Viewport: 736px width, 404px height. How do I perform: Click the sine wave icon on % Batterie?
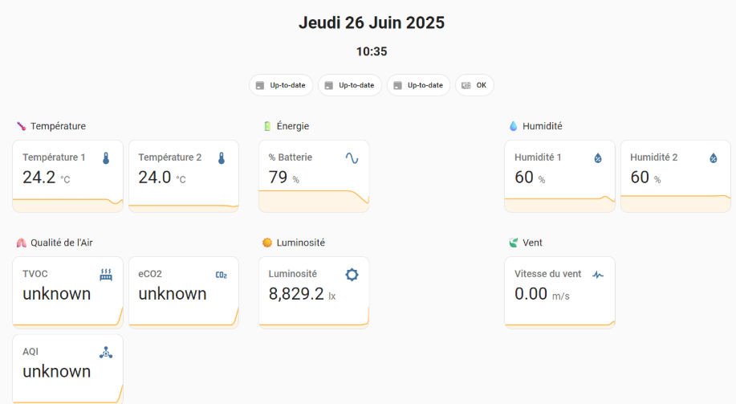pos(352,158)
